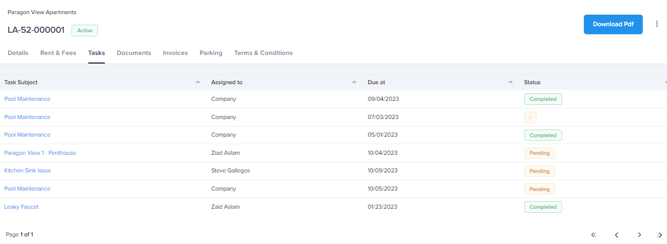The width and height of the screenshot is (667, 244).
Task: Open the three-dot more options menu
Action: click(x=657, y=24)
